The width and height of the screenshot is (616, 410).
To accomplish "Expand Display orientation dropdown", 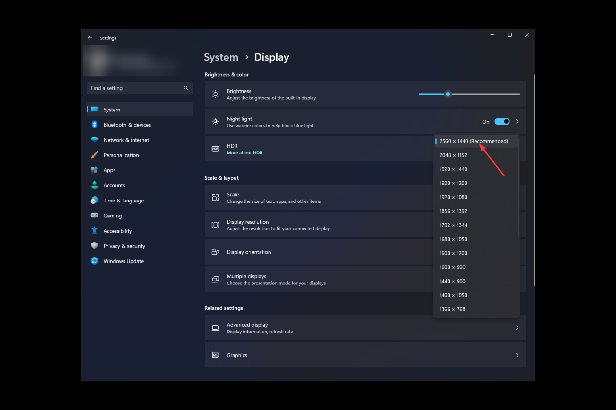I will tap(517, 252).
